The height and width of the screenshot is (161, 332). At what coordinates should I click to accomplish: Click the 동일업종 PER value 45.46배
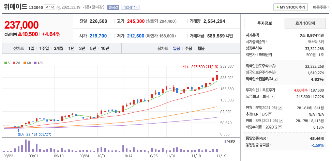tap(317, 139)
